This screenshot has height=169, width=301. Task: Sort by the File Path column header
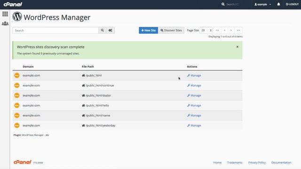coord(88,67)
